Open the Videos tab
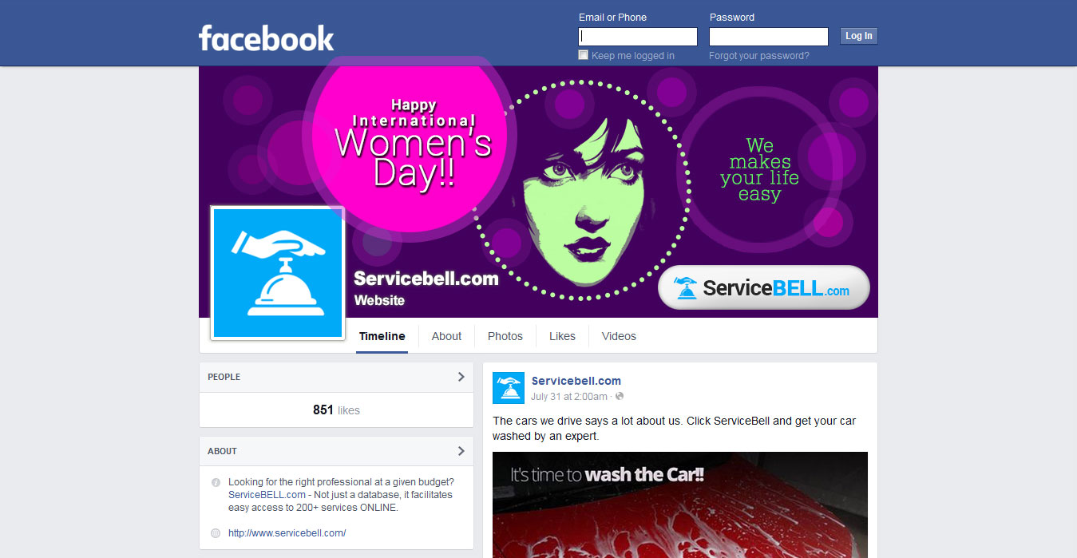This screenshot has width=1077, height=558. click(x=619, y=336)
